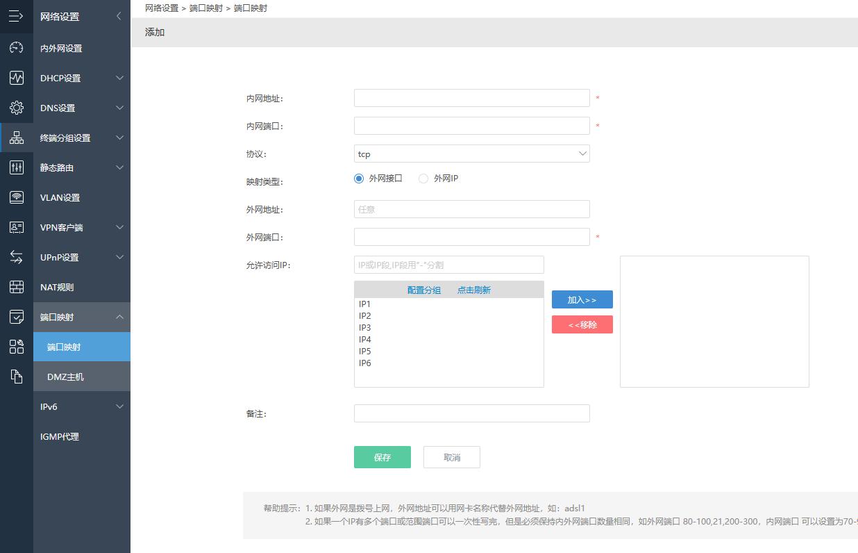Select the 外网接口 radio button
The image size is (858, 553).
[x=359, y=179]
